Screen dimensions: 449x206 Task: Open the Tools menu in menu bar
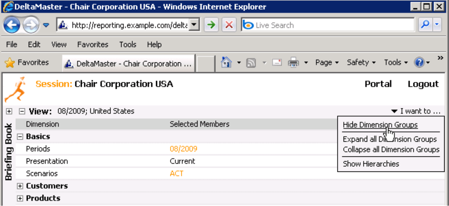127,44
